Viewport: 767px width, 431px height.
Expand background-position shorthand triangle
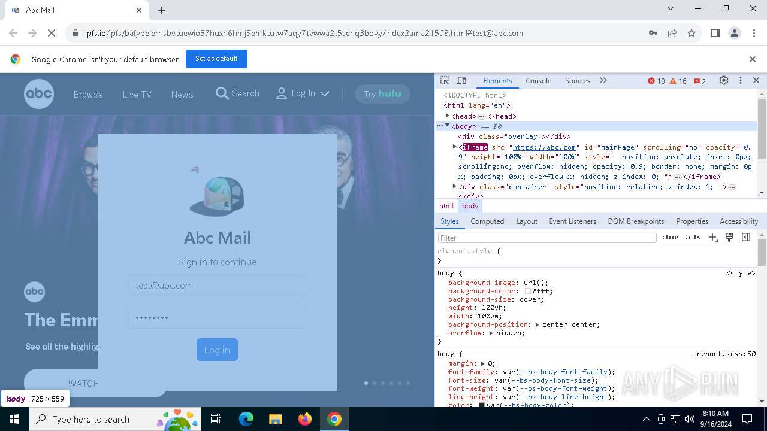coord(537,324)
